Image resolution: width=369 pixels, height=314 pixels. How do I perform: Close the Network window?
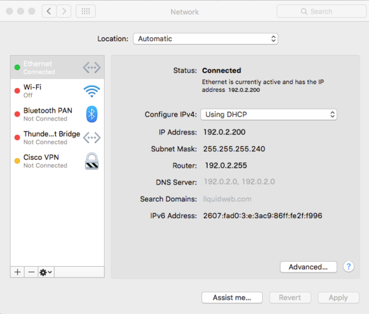point(10,11)
